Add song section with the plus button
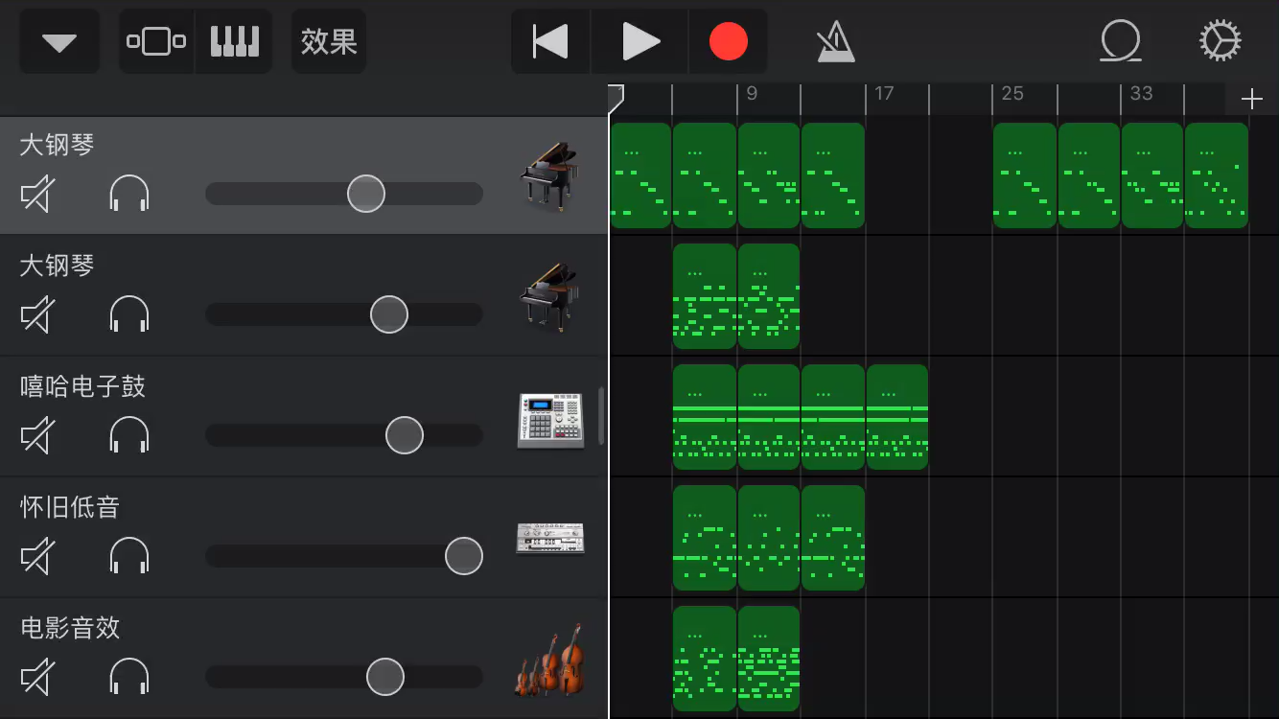The width and height of the screenshot is (1279, 719). point(1251,100)
